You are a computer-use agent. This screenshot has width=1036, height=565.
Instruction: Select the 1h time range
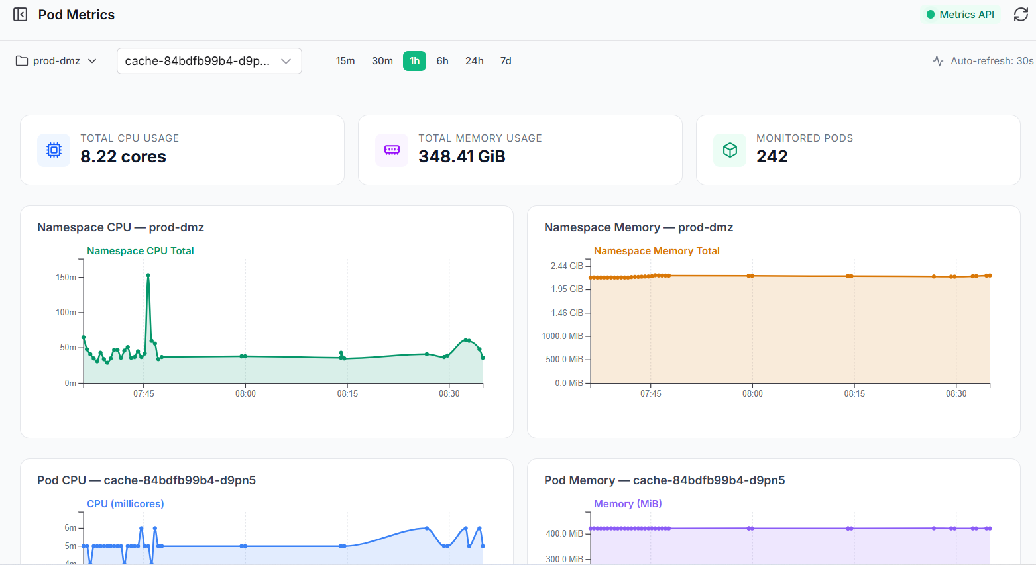click(x=415, y=61)
